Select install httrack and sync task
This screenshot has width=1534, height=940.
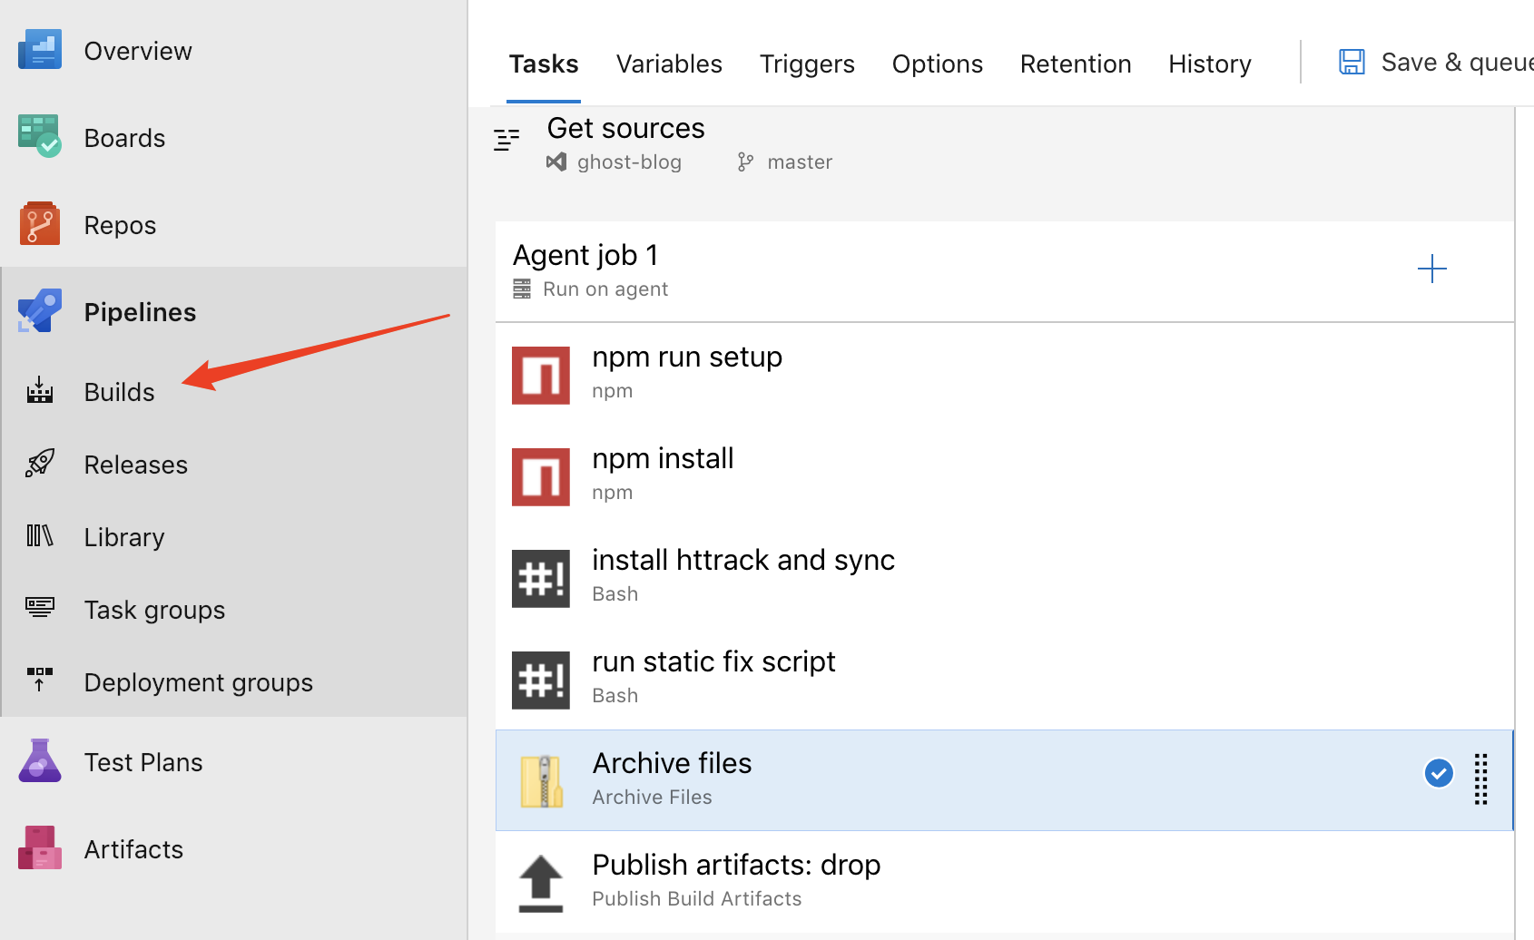(1004, 576)
